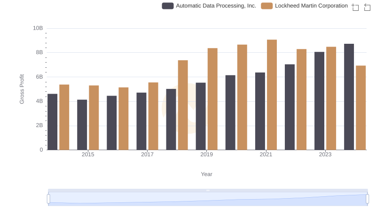The height and width of the screenshot is (217, 376).
Task: Click the 2021 Automatic Data Processing bar
Action: click(260, 112)
